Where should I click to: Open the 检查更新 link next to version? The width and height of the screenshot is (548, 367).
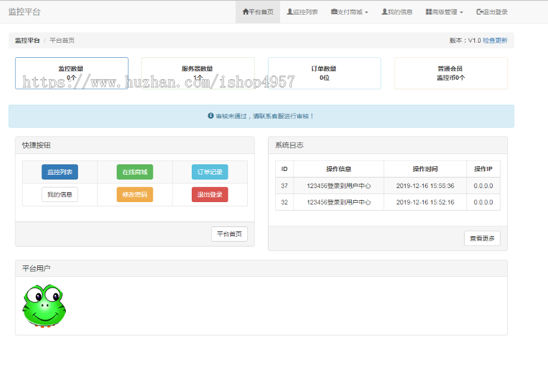pos(495,40)
